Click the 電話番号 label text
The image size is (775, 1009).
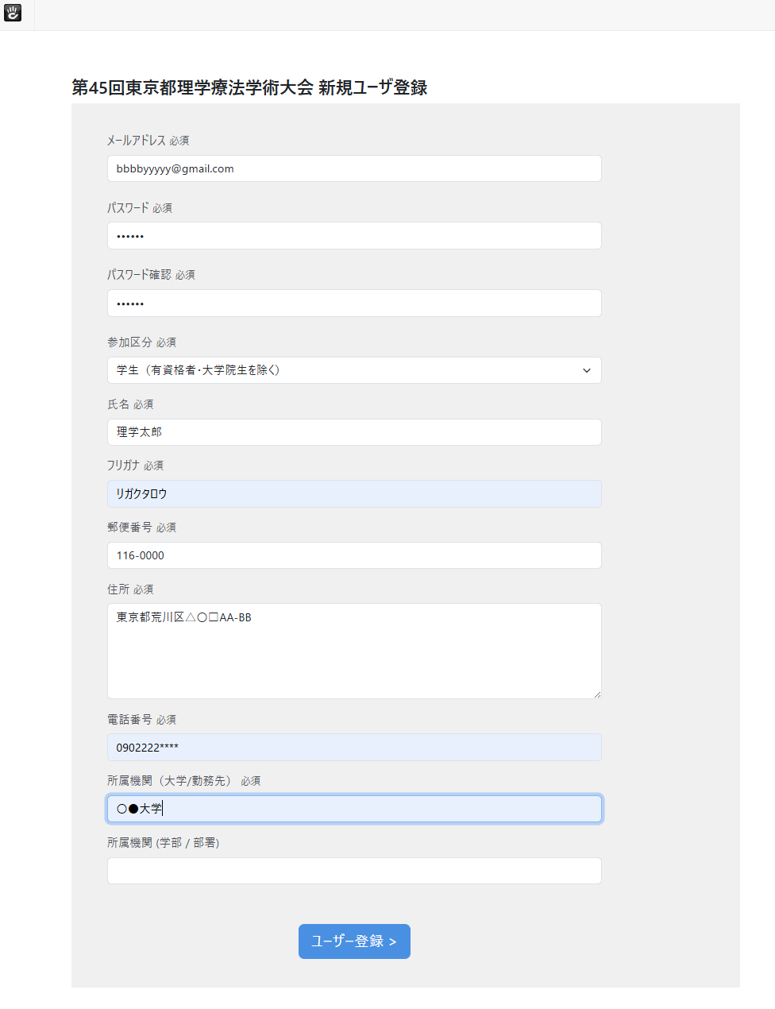[129, 719]
